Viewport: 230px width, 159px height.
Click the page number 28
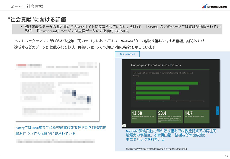[226, 156]
